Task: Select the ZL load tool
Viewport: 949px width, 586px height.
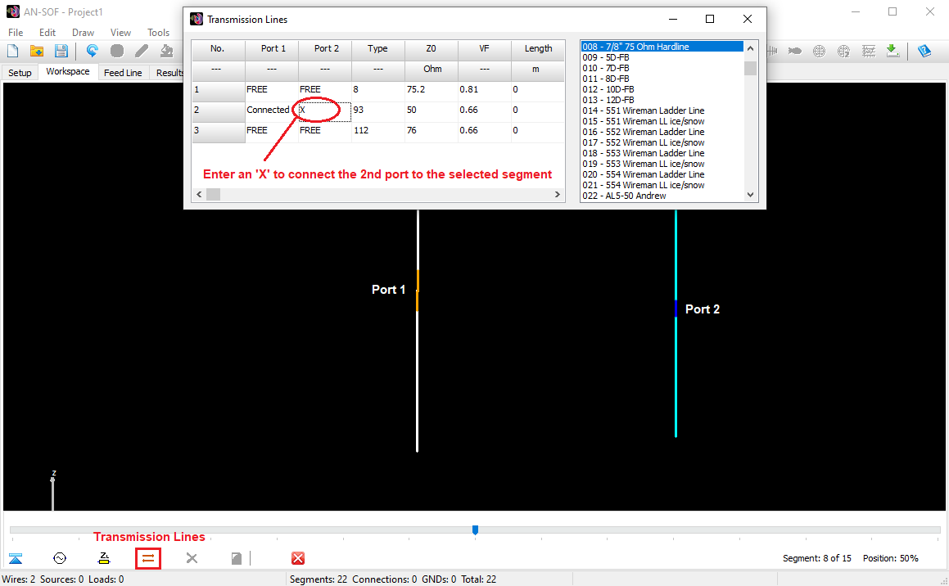Action: pyautogui.click(x=103, y=557)
